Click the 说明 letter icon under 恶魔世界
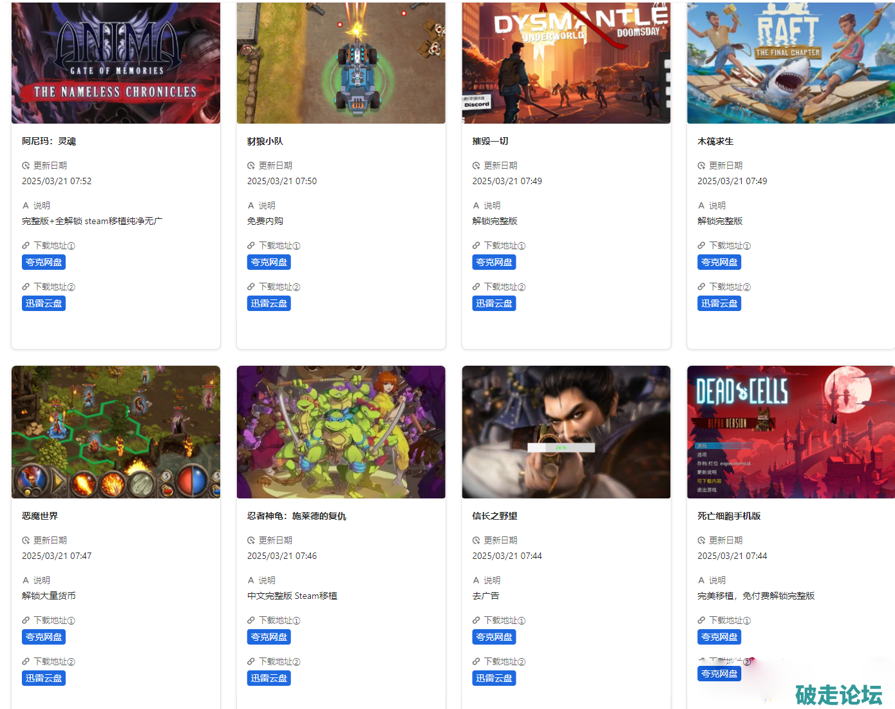Image resolution: width=895 pixels, height=709 pixels. point(26,580)
